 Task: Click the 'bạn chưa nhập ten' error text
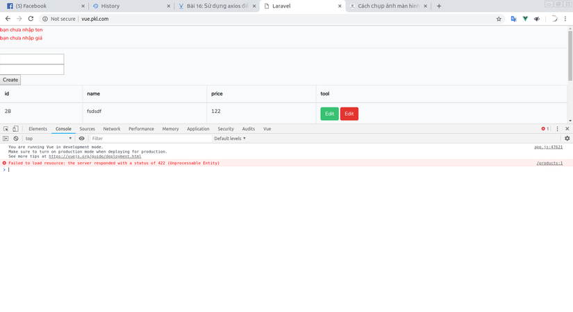(22, 30)
